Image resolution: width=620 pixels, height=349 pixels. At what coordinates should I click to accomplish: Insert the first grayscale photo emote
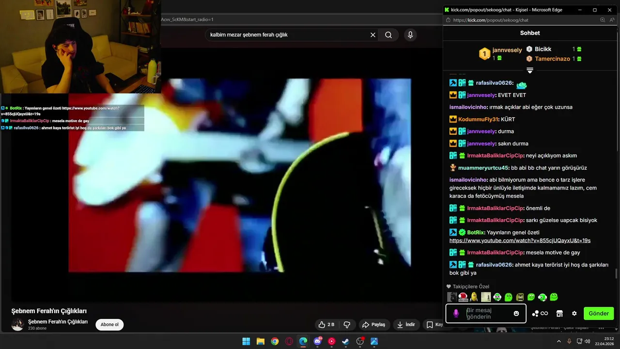pyautogui.click(x=452, y=297)
